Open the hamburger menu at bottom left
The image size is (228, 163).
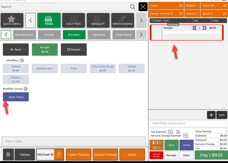coord(8,155)
